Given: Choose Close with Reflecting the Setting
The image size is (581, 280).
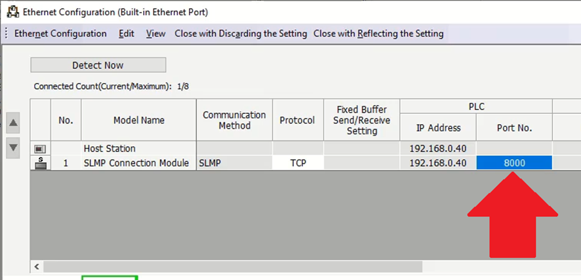Looking at the screenshot, I should [x=379, y=33].
